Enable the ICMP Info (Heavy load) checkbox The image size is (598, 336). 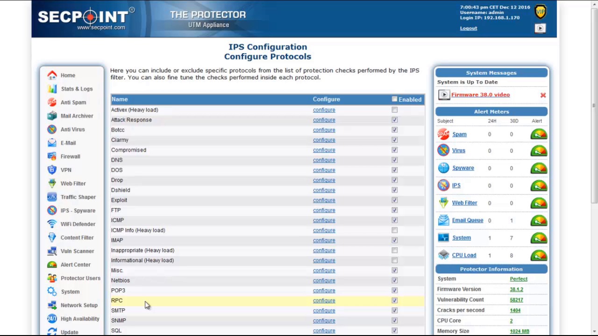click(394, 231)
